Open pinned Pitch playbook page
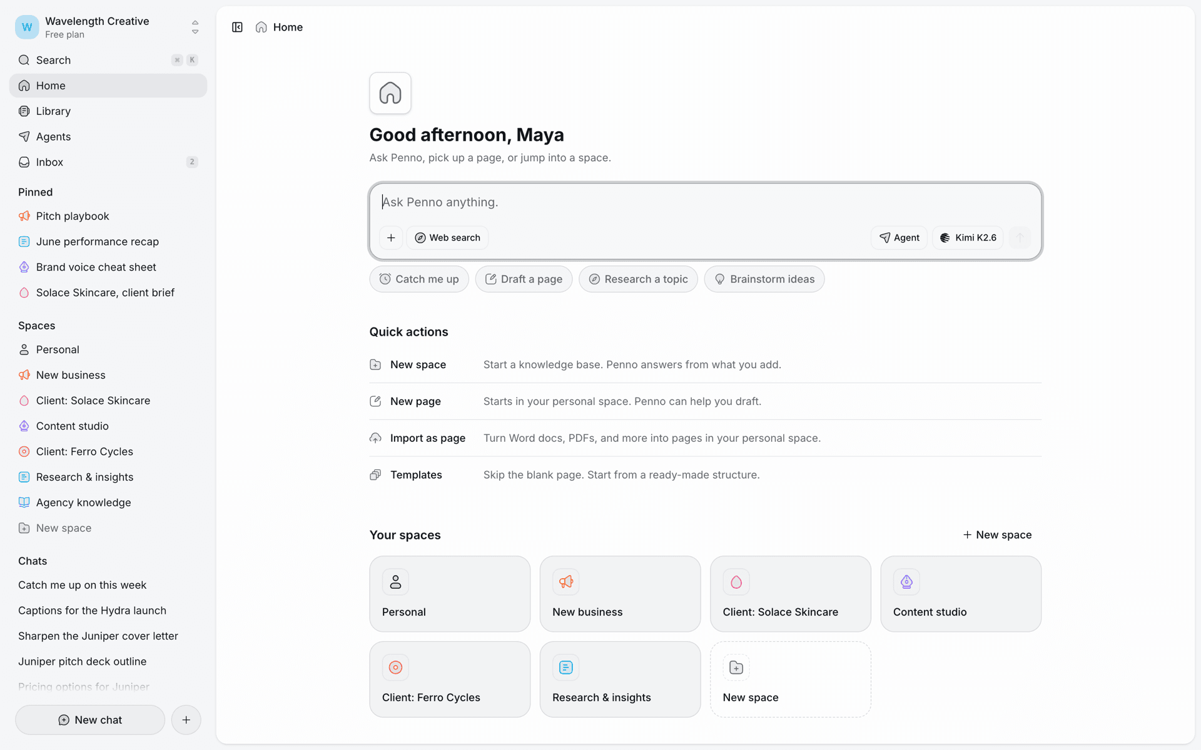 (x=108, y=216)
